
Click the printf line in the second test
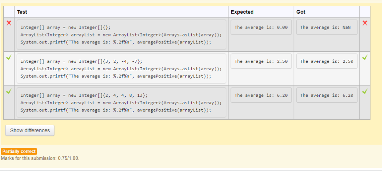pyautogui.click(x=116, y=76)
